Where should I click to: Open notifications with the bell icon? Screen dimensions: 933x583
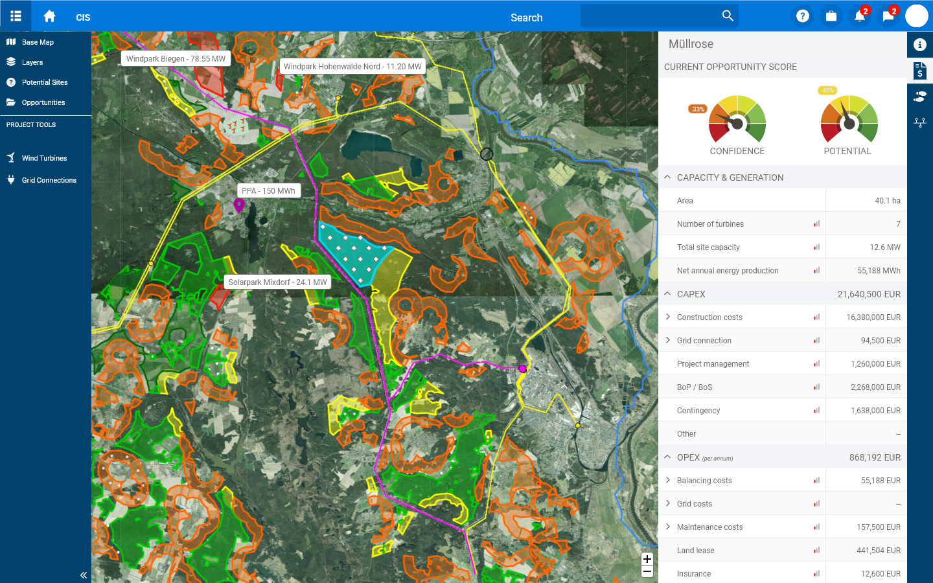pyautogui.click(x=860, y=16)
